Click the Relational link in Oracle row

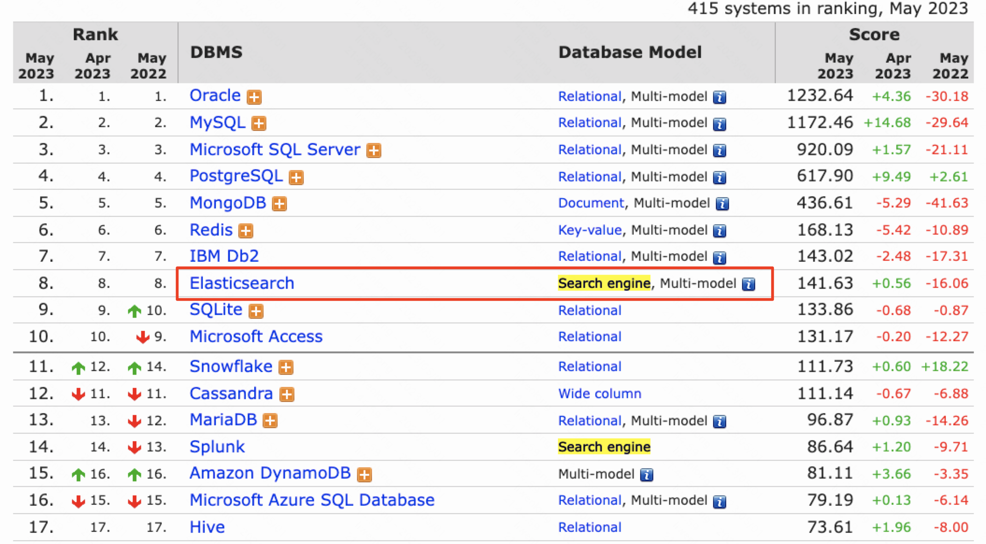(590, 96)
